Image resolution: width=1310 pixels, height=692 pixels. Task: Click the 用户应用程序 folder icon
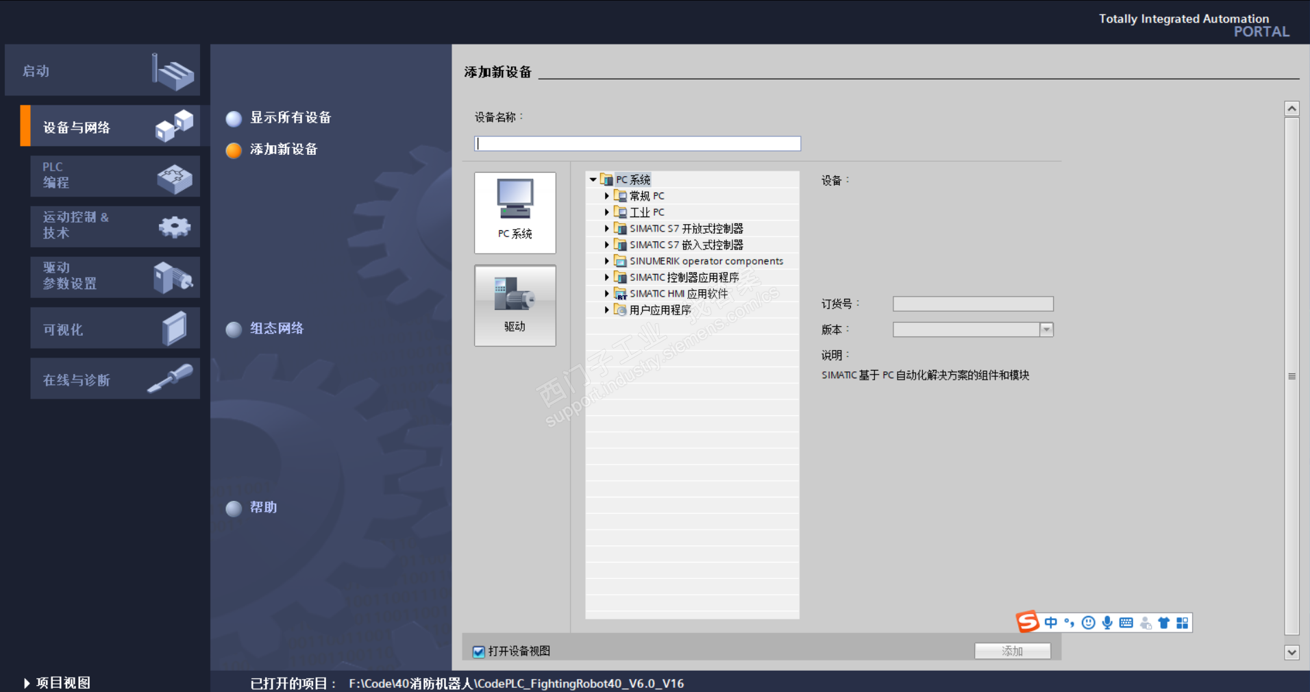pos(620,310)
